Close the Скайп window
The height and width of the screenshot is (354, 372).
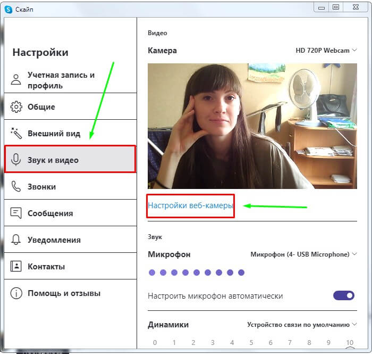click(x=356, y=7)
